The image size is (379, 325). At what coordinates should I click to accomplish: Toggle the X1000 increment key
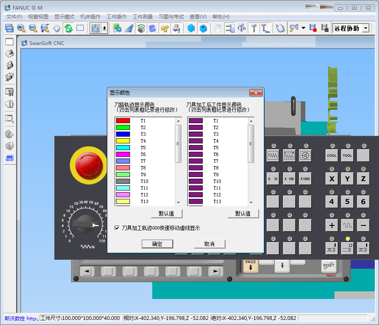(305, 179)
